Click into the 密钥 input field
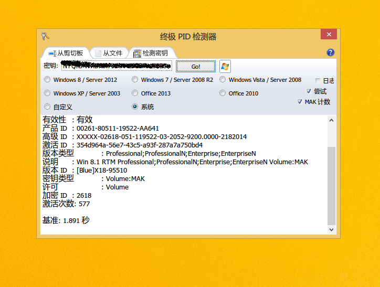The image size is (380, 287). 117,66
